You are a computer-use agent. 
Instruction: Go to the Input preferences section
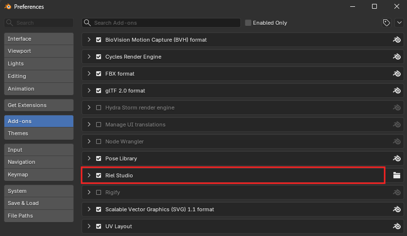[x=39, y=150]
